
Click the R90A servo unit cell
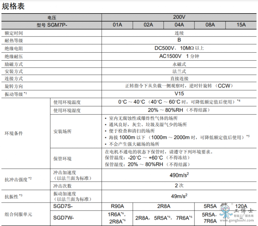pyautogui.click(x=117, y=206)
